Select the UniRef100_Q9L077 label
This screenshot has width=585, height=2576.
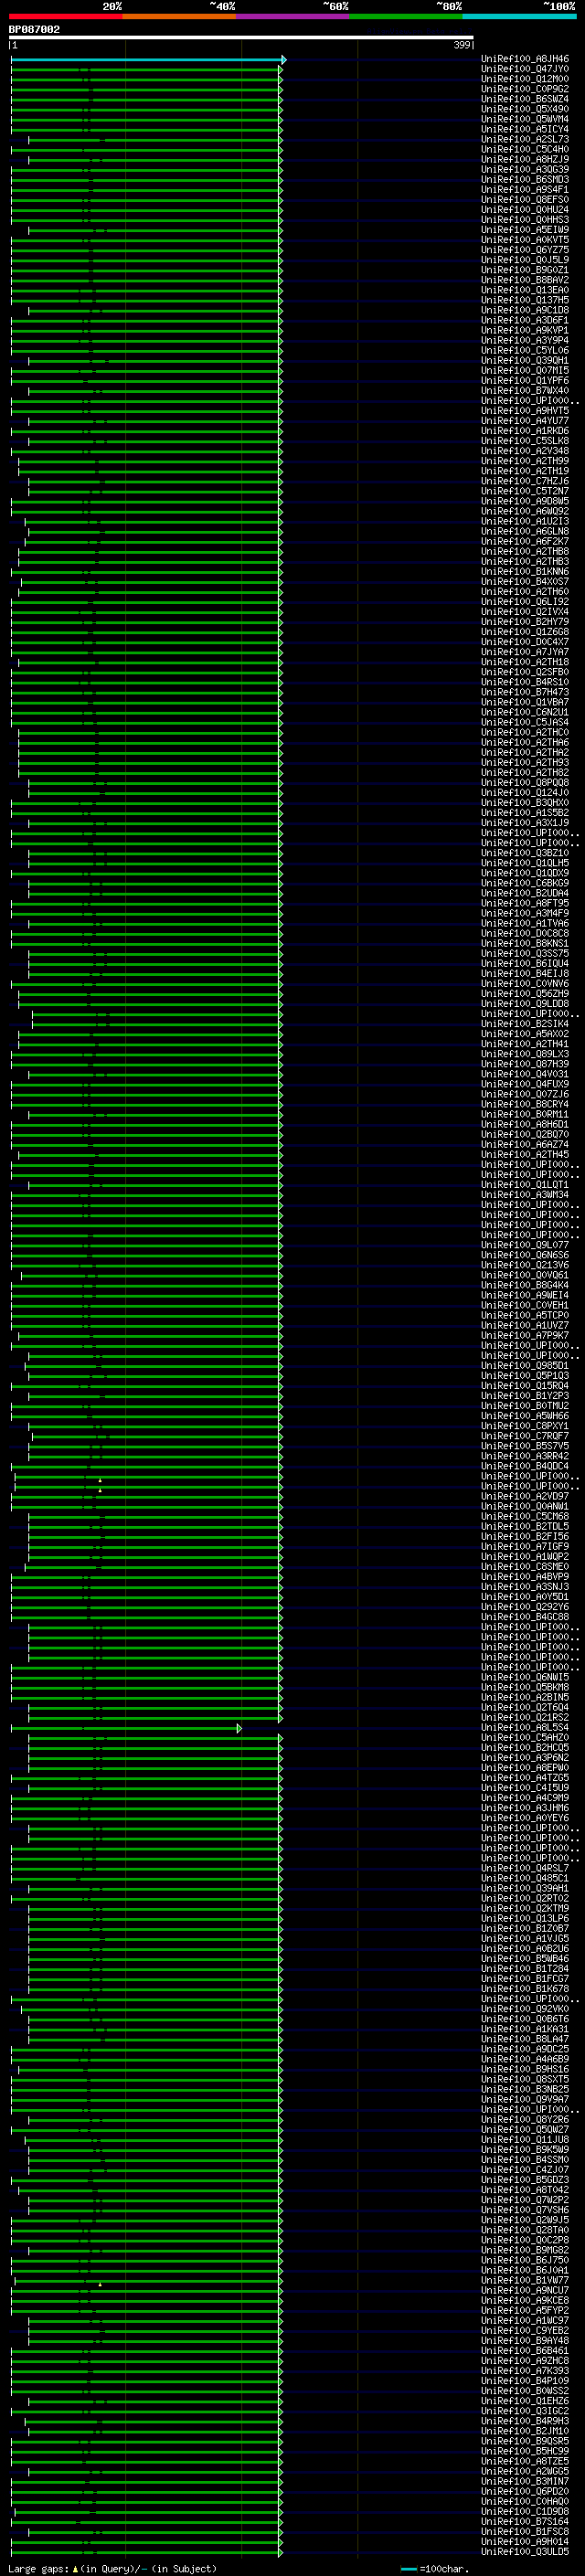coord(525,1245)
